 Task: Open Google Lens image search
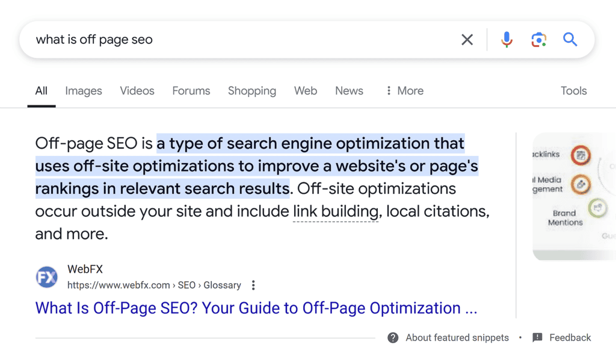[x=538, y=39]
